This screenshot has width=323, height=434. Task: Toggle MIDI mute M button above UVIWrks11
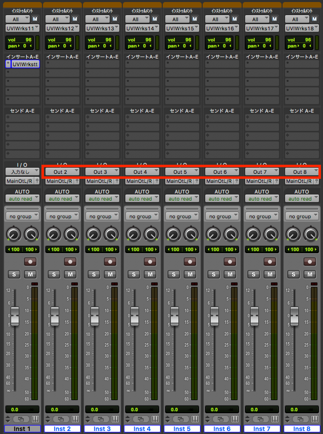35,19
